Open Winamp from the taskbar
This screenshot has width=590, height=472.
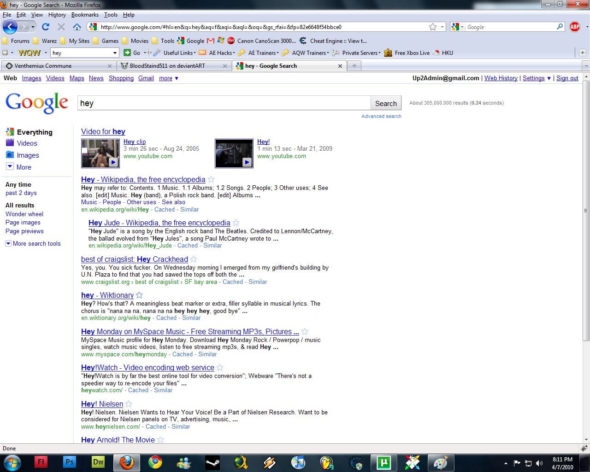(270, 462)
